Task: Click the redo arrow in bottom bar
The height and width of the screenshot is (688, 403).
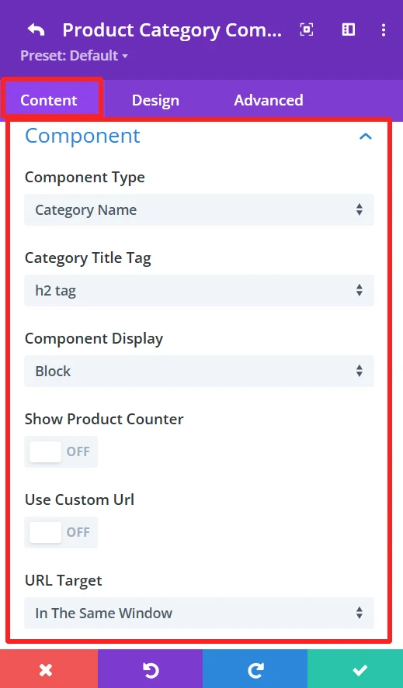Action: pos(255,670)
